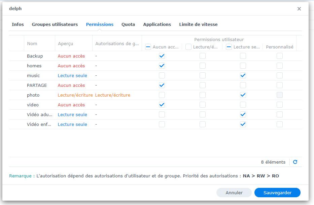This screenshot has height=205, width=314.
Task: Uncheck Lecture seule for Vidéo adu...
Action: coord(243,115)
